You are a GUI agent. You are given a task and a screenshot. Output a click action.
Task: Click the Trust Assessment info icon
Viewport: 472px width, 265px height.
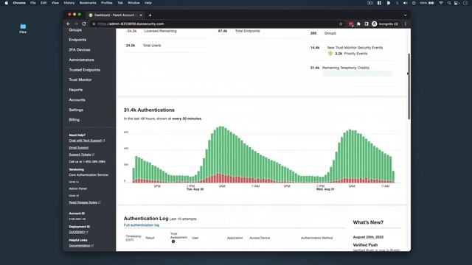pyautogui.click(x=173, y=241)
